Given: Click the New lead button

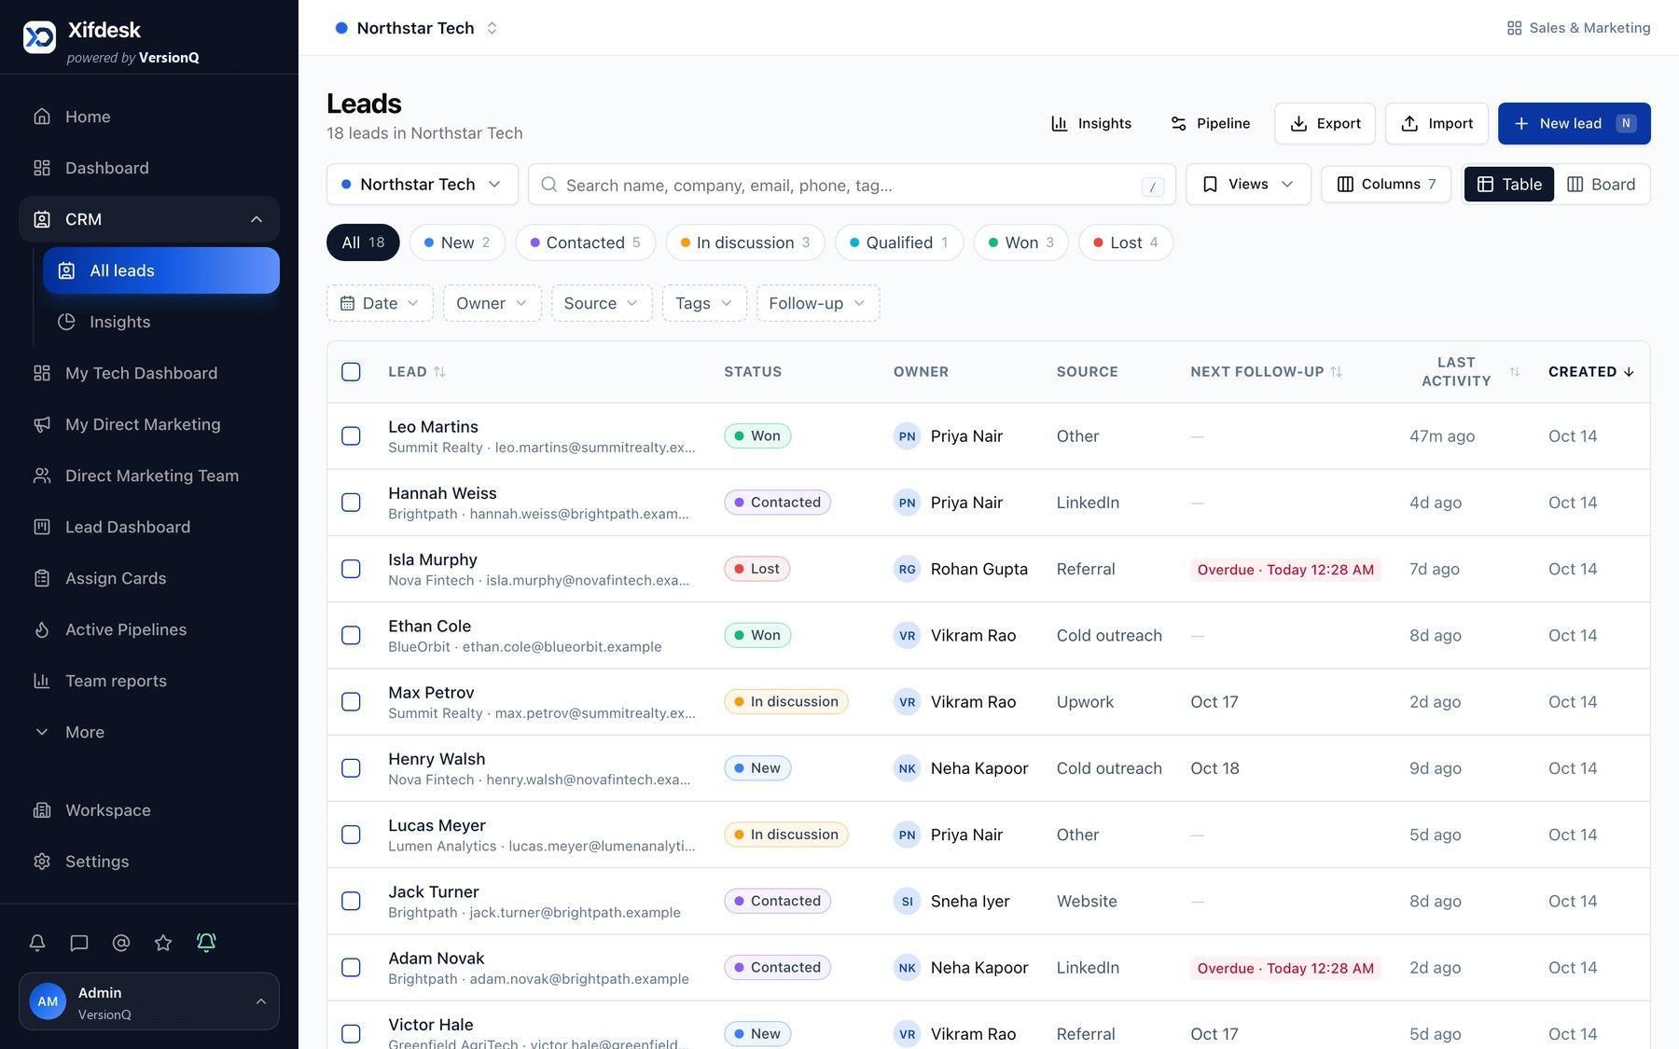Looking at the screenshot, I should click(x=1575, y=123).
